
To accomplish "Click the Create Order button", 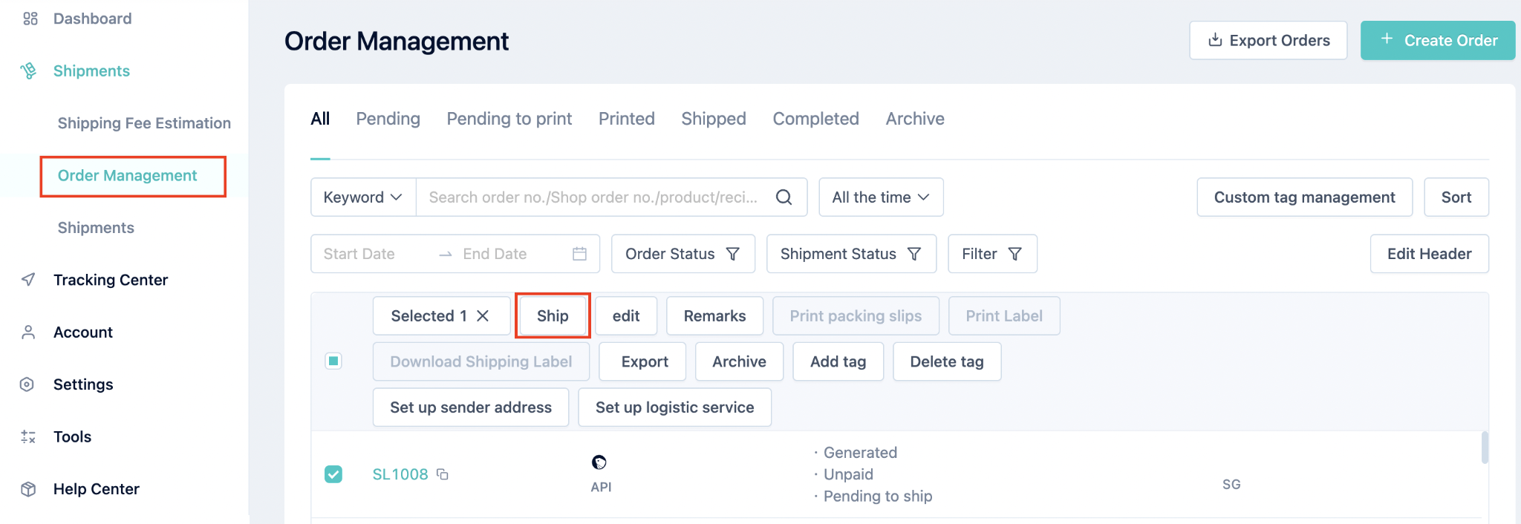I will [x=1438, y=40].
